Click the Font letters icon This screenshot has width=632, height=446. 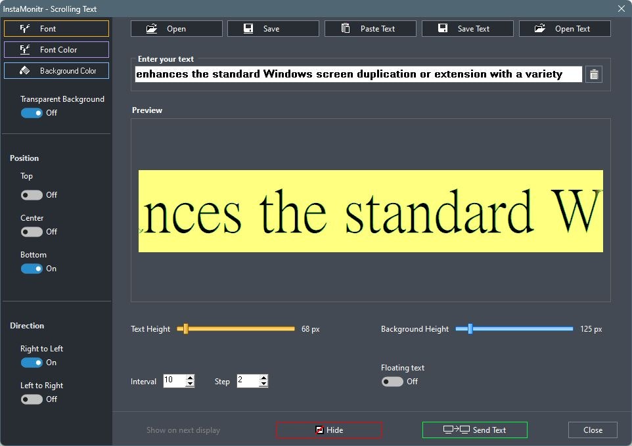tap(25, 28)
